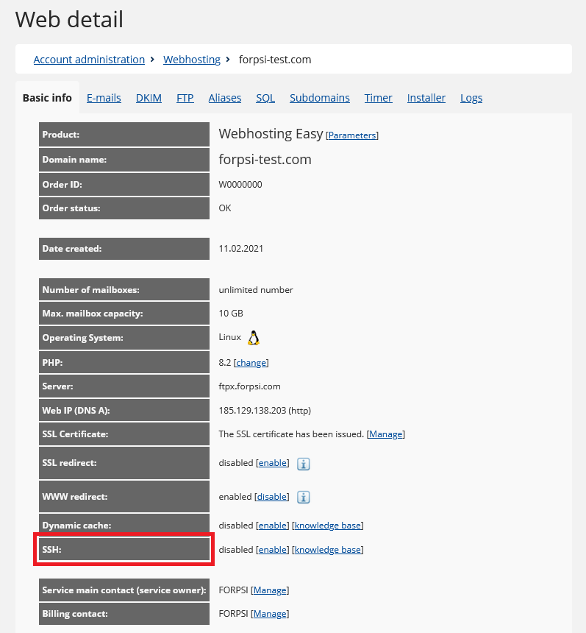The image size is (586, 633).
Task: Select the forpsi-test.com breadcrumb text
Action: point(275,60)
